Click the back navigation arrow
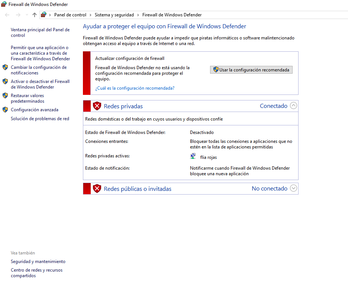The width and height of the screenshot is (348, 282). tap(7, 15)
